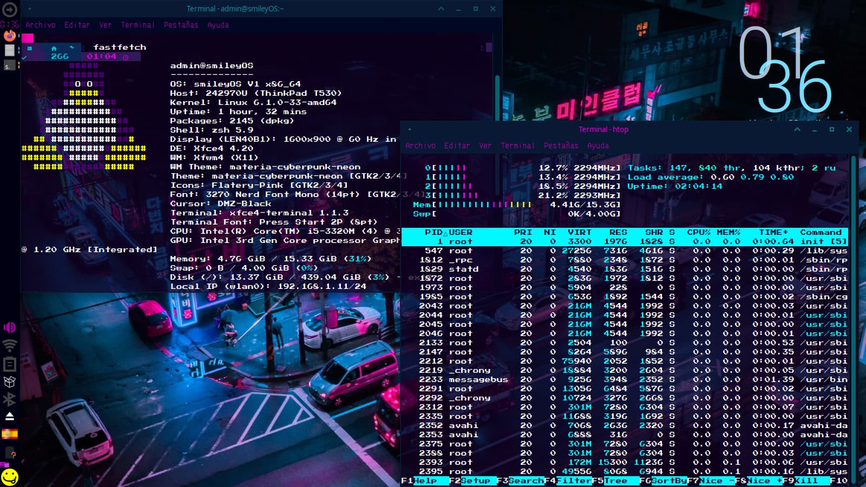The width and height of the screenshot is (866, 487).
Task: Select process row 2233 messagebus
Action: point(625,379)
